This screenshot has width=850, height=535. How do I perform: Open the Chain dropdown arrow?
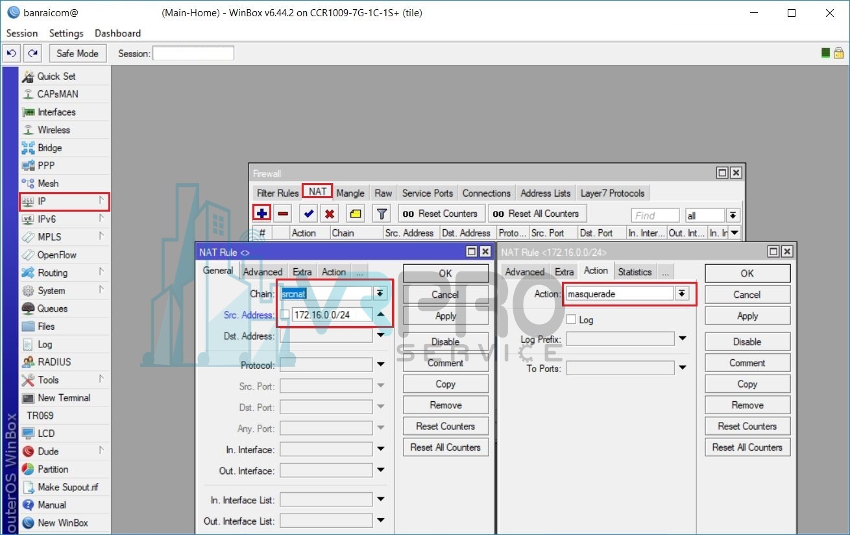tap(380, 293)
